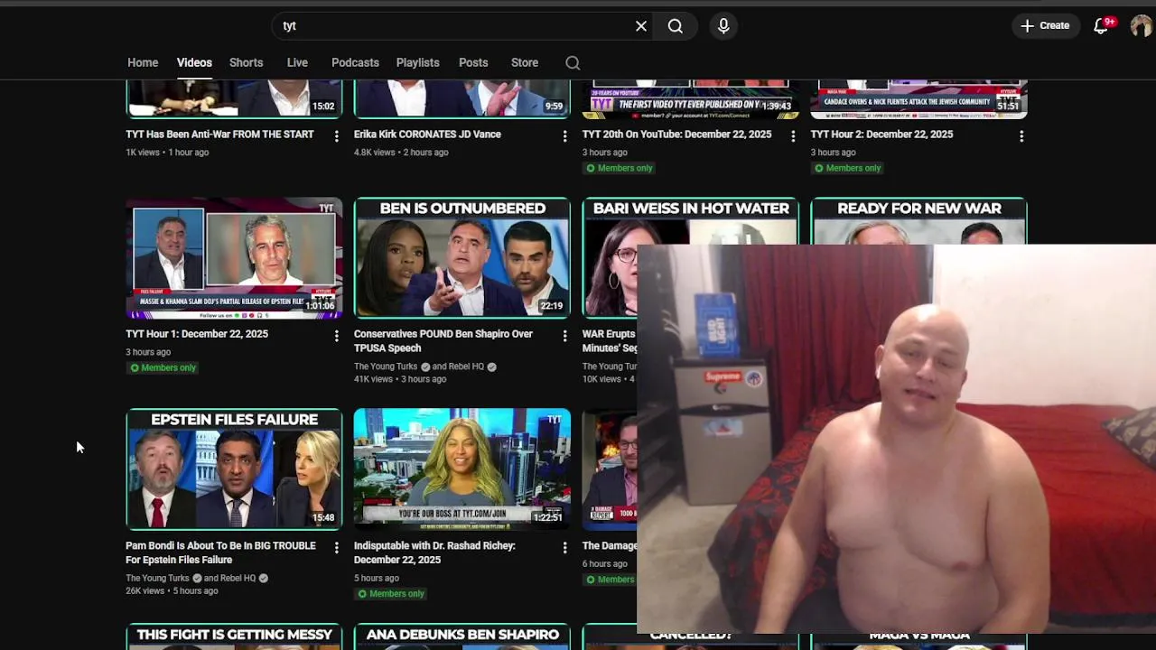This screenshot has width=1156, height=650.
Task: Open TYT Hour 2: December 22, 2025 title
Action: (881, 135)
